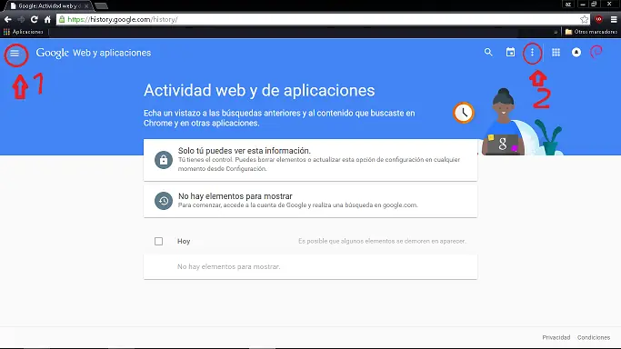Tick the Hoy checkbox
Image resolution: width=621 pixels, height=349 pixels.
point(158,241)
